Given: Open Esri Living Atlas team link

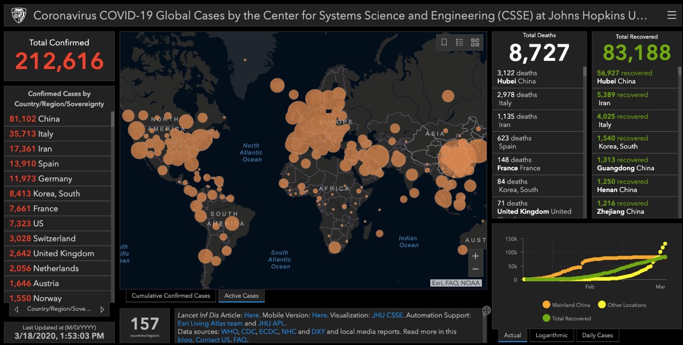Looking at the screenshot, I should tap(210, 323).
